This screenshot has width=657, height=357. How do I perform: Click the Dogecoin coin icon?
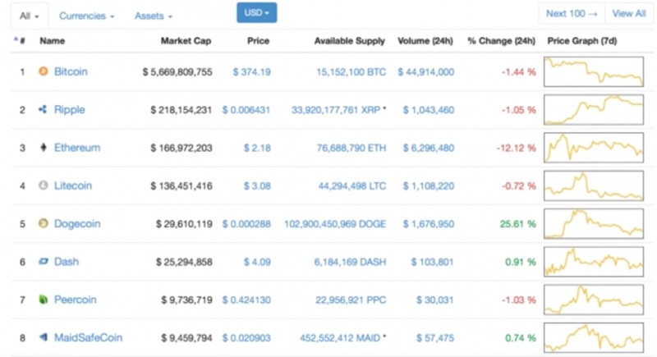tap(44, 223)
